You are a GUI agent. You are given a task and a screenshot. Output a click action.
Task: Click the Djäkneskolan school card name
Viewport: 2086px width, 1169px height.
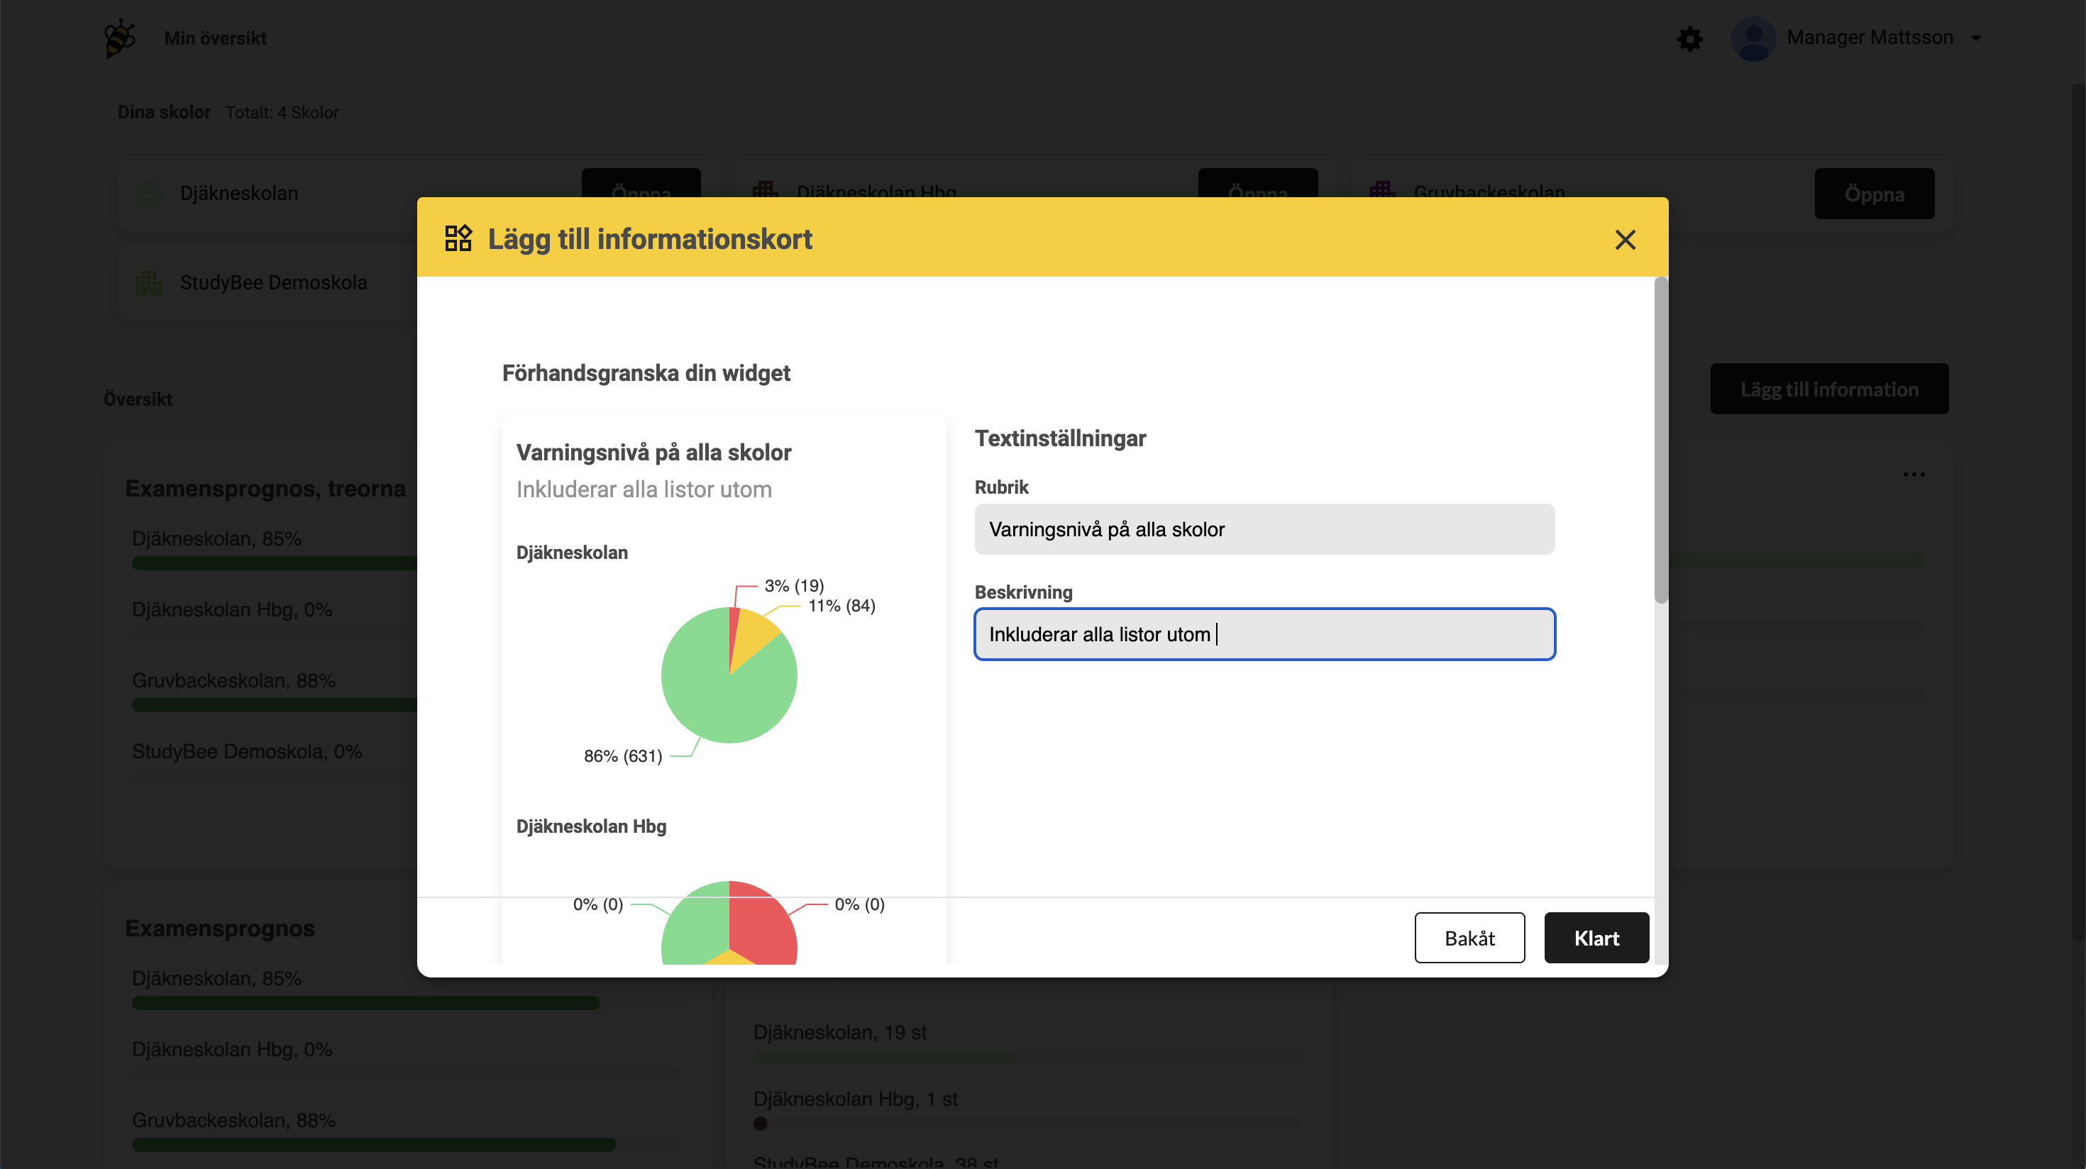[x=239, y=194]
